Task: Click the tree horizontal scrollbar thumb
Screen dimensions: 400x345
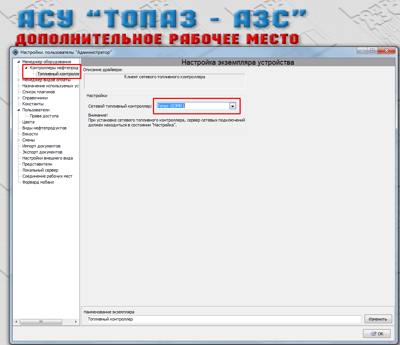Action: 41,322
